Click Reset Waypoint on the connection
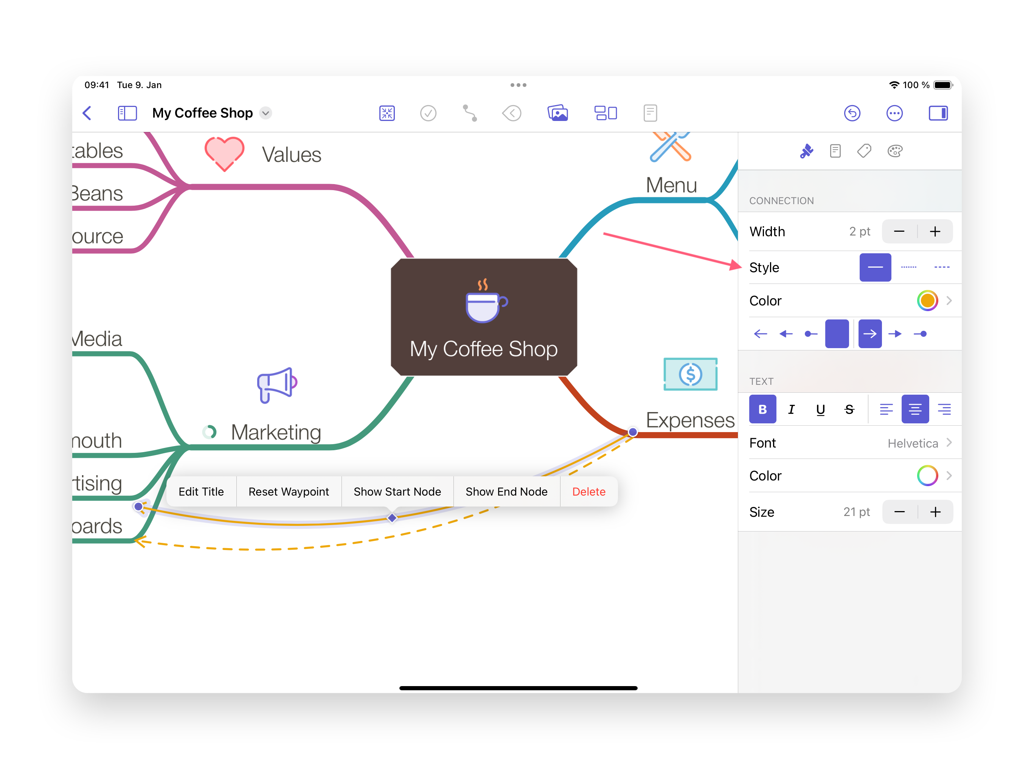The image size is (1034, 767). 289,491
